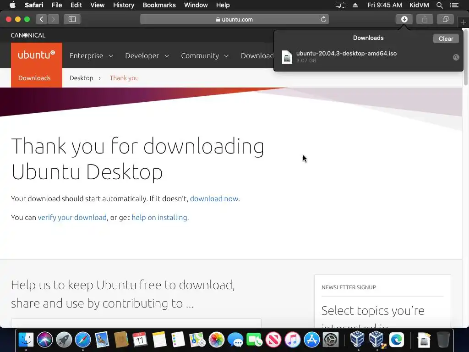Go back with Safari's back arrow
Viewport: 469px width, 352px height.
(x=42, y=19)
